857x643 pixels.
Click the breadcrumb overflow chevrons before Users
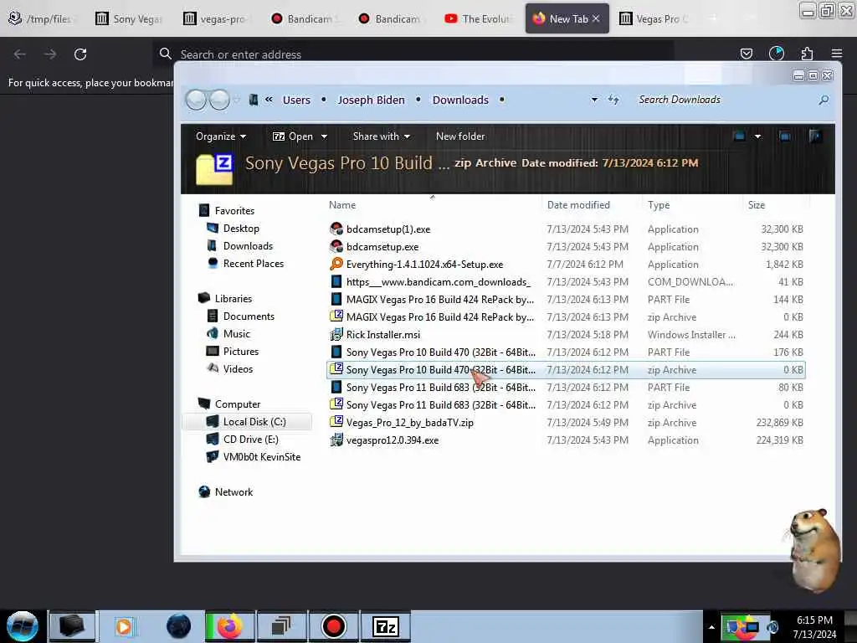point(269,100)
